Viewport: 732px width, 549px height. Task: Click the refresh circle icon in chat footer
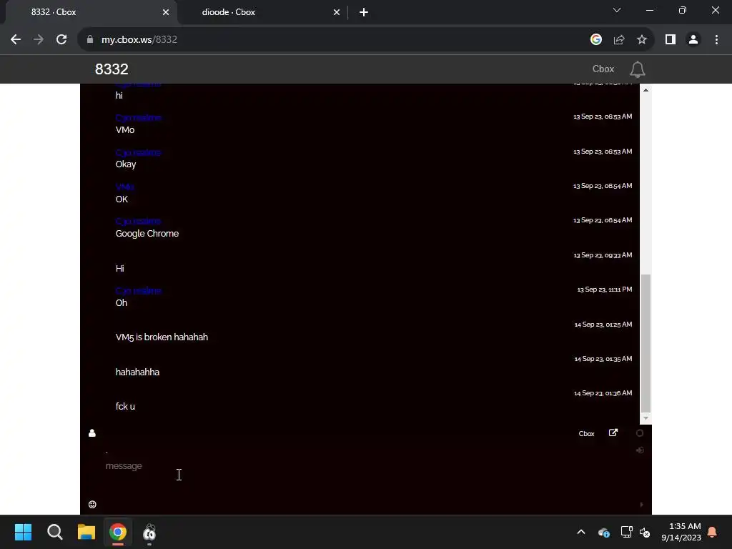[640, 432]
